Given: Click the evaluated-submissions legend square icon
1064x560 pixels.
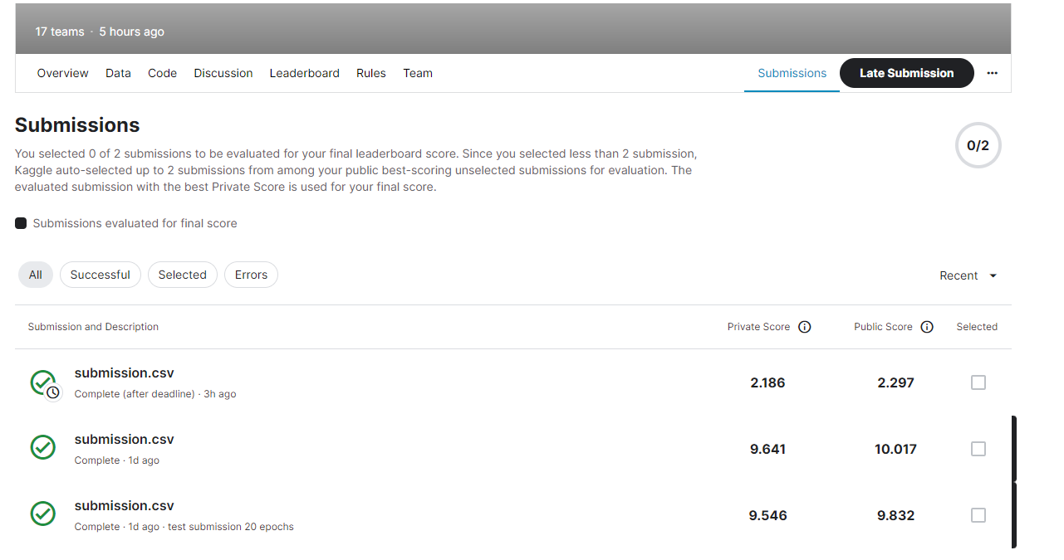Looking at the screenshot, I should [x=20, y=222].
